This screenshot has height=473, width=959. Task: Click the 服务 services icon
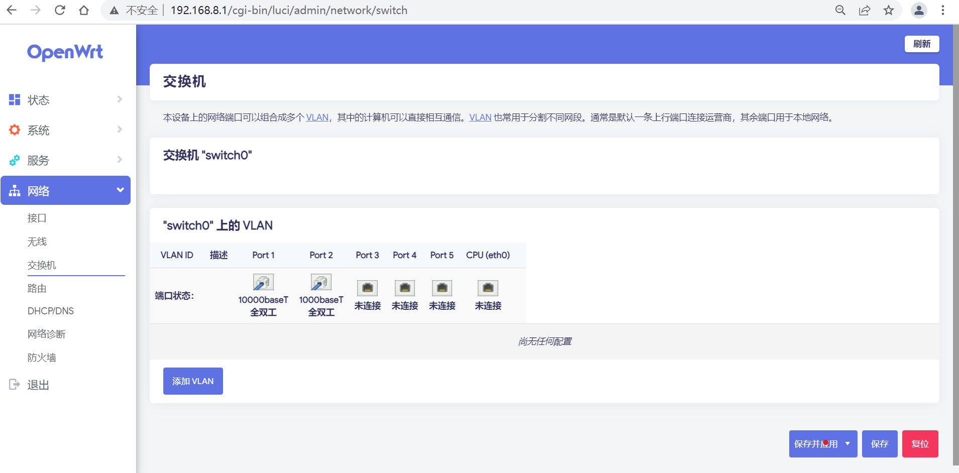click(14, 160)
